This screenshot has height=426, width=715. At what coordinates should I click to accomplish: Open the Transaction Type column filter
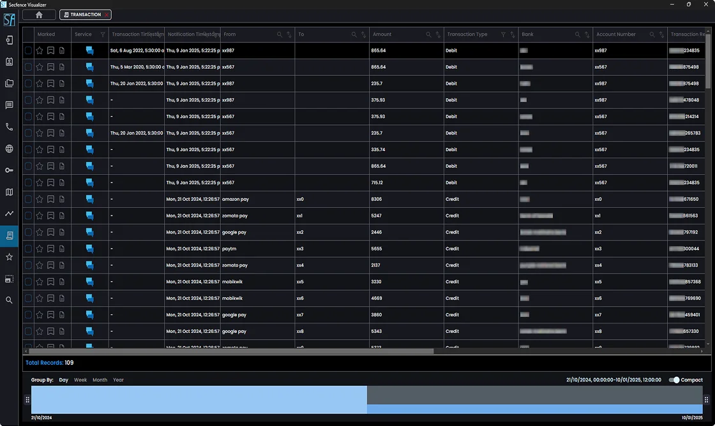503,34
